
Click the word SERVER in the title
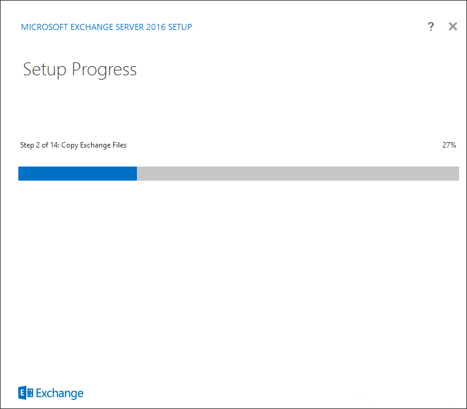click(130, 27)
